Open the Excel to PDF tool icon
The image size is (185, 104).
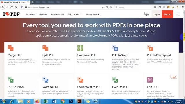pos(115,80)
